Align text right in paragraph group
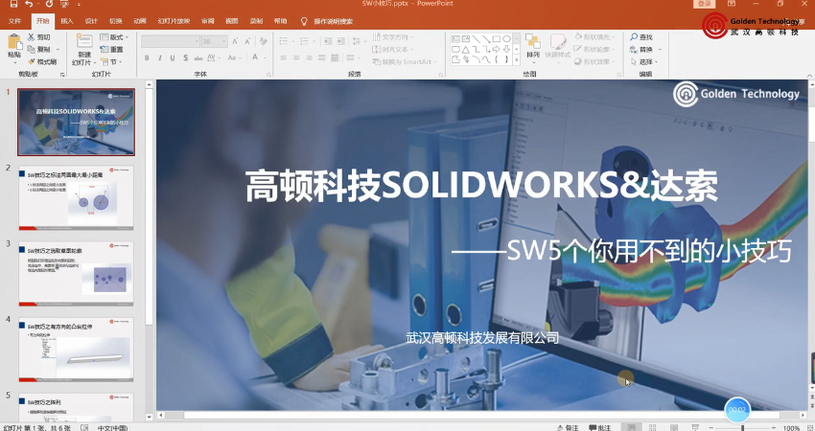 (x=309, y=57)
